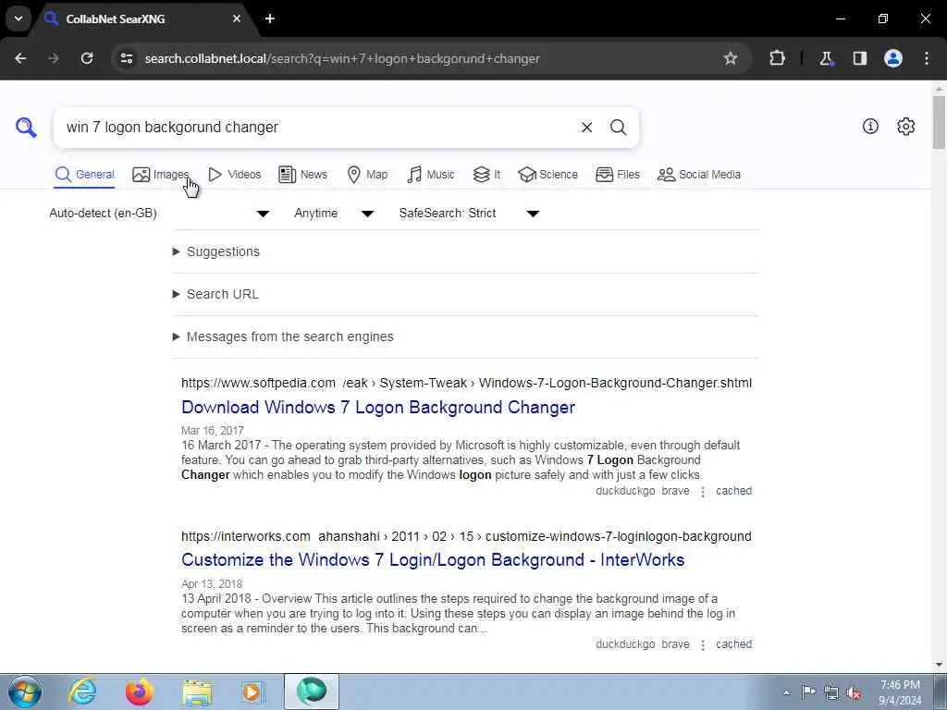Open the browser extensions puzzle icon
The width and height of the screenshot is (947, 710).
[777, 58]
